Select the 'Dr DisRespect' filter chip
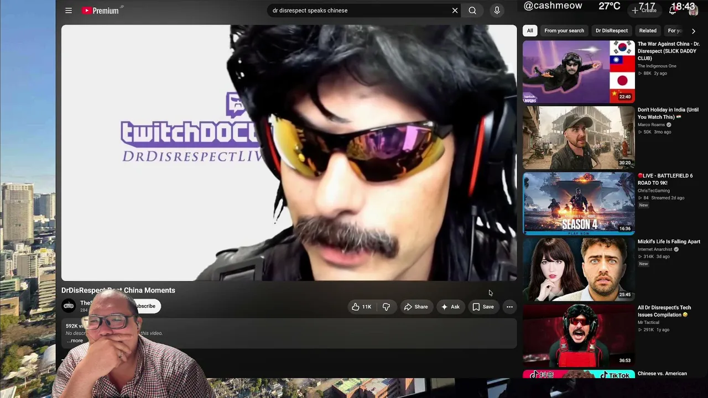The width and height of the screenshot is (708, 398). pyautogui.click(x=612, y=30)
